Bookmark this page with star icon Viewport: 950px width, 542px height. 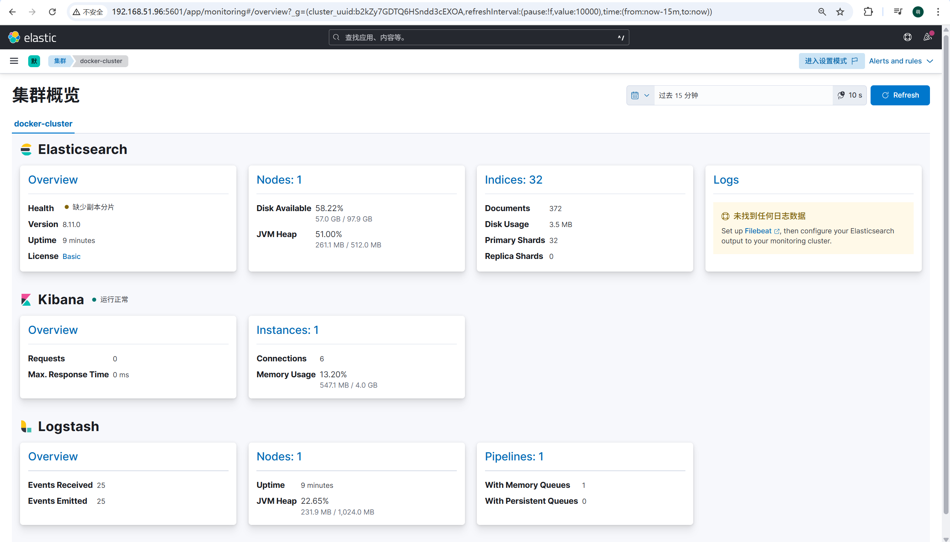pyautogui.click(x=840, y=12)
